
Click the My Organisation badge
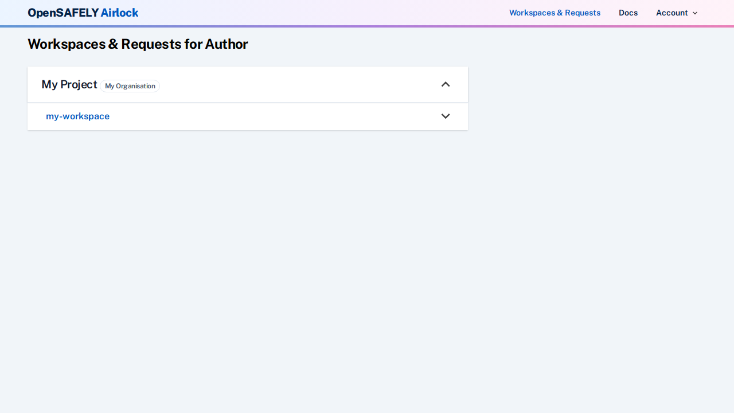click(x=130, y=86)
